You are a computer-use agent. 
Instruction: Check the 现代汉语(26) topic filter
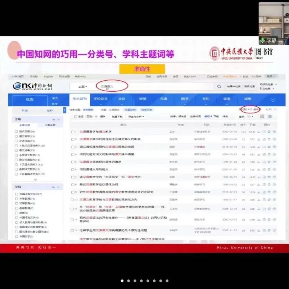click(16, 132)
